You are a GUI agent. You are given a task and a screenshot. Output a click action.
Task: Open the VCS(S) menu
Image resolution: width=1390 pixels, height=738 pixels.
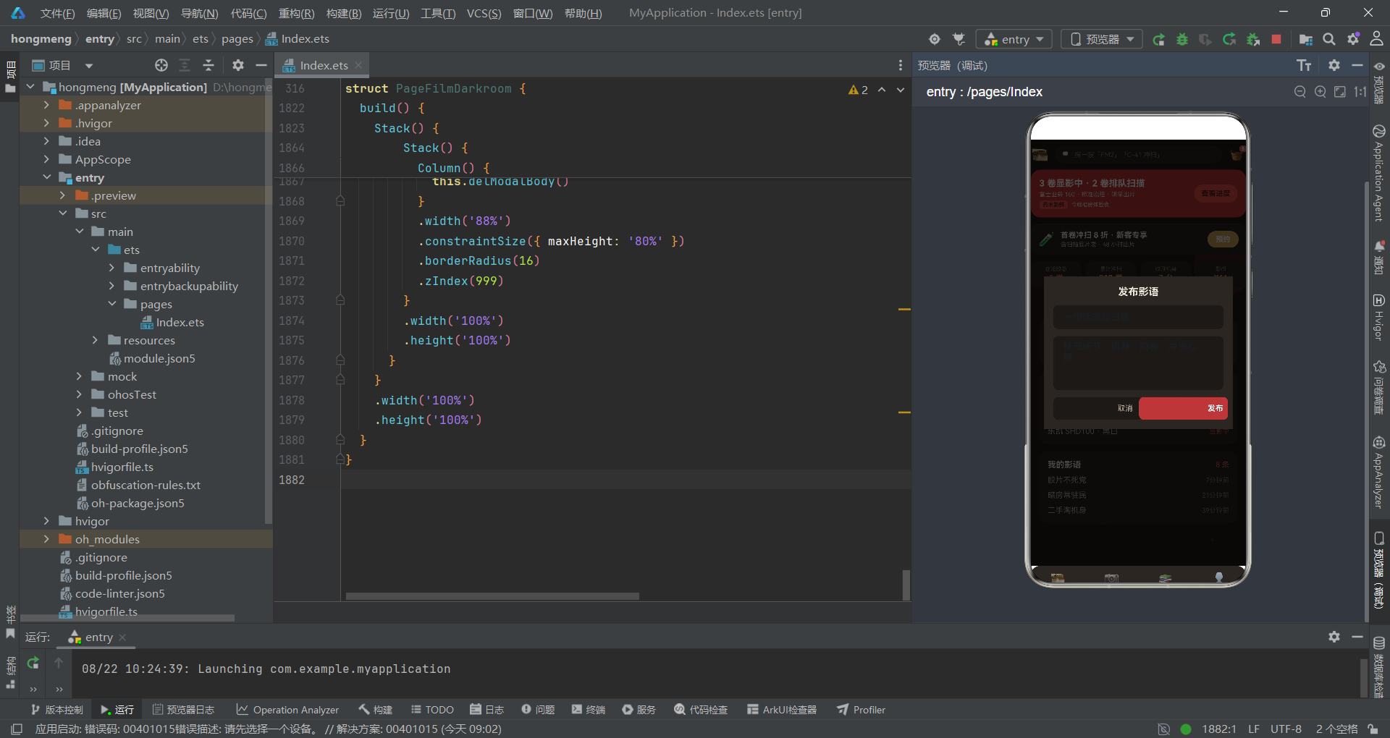[x=484, y=13]
